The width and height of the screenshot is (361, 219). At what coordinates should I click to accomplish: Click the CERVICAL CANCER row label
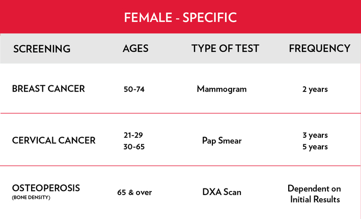pos(53,140)
